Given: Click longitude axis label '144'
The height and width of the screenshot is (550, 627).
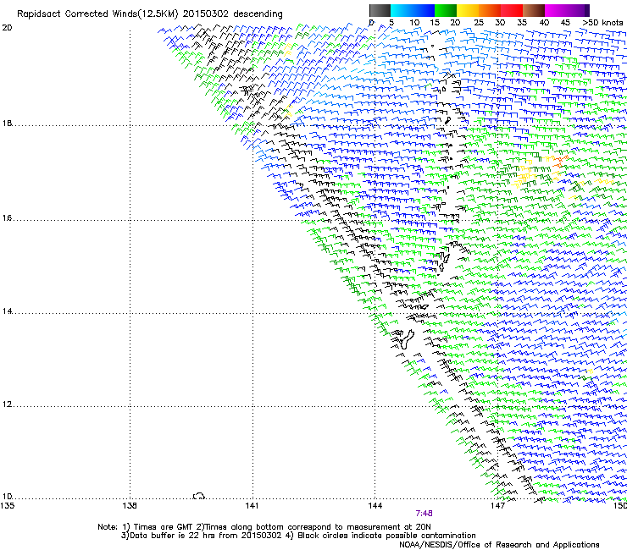Looking at the screenshot, I should pyautogui.click(x=375, y=506).
